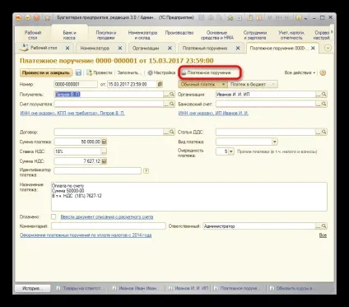Open the Номенклатура и склад section
Image resolution: width=349 pixels, height=307 pixels.
point(142,35)
